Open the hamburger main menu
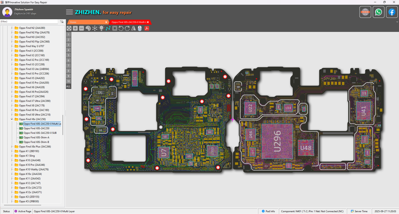Screen dimensions: 399x214 click(70, 12)
